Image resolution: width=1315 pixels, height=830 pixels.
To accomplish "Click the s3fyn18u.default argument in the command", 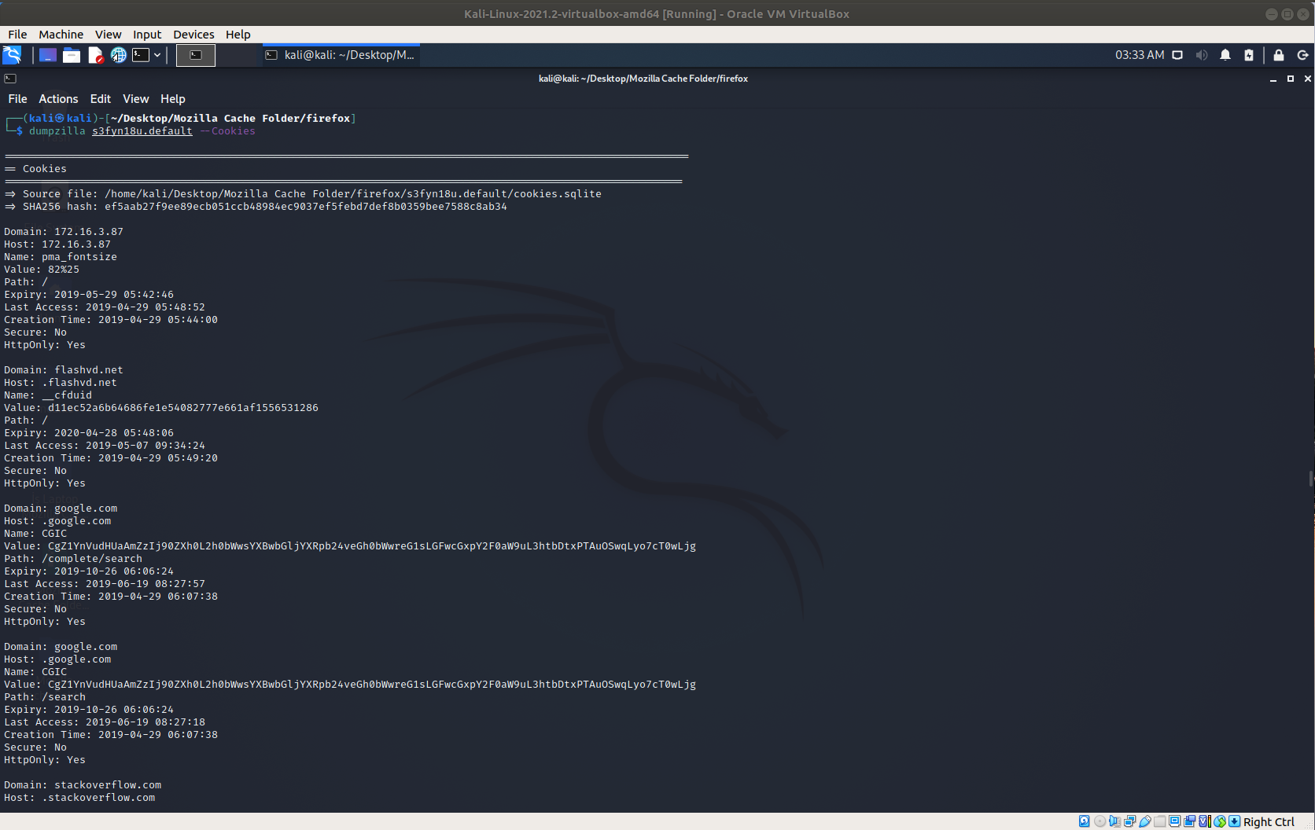I will [142, 131].
